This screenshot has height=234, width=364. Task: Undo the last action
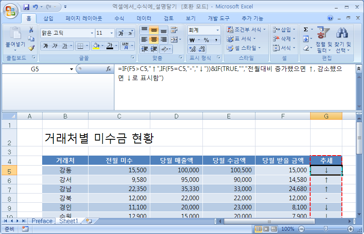tap(35, 7)
